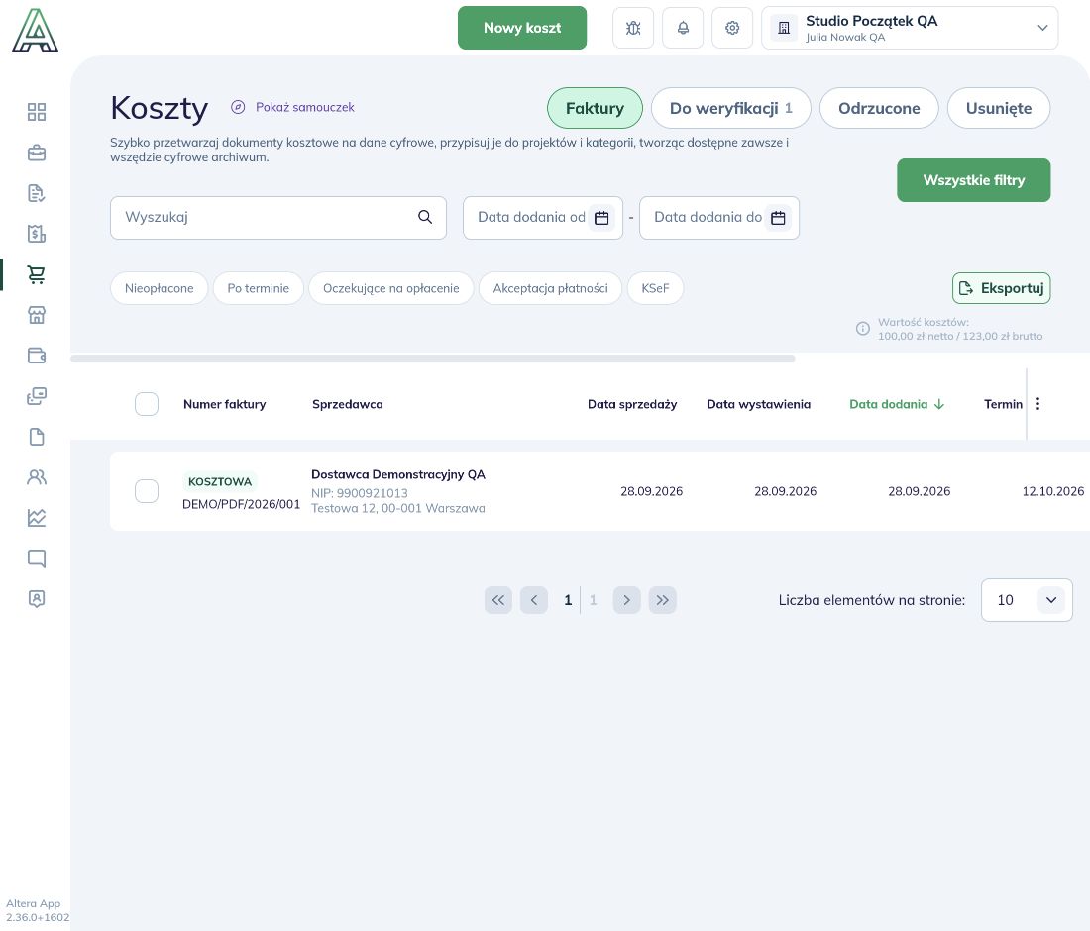Viewport: 1090px width, 931px height.
Task: Switch to Do weryfikacji tab
Action: 730,108
